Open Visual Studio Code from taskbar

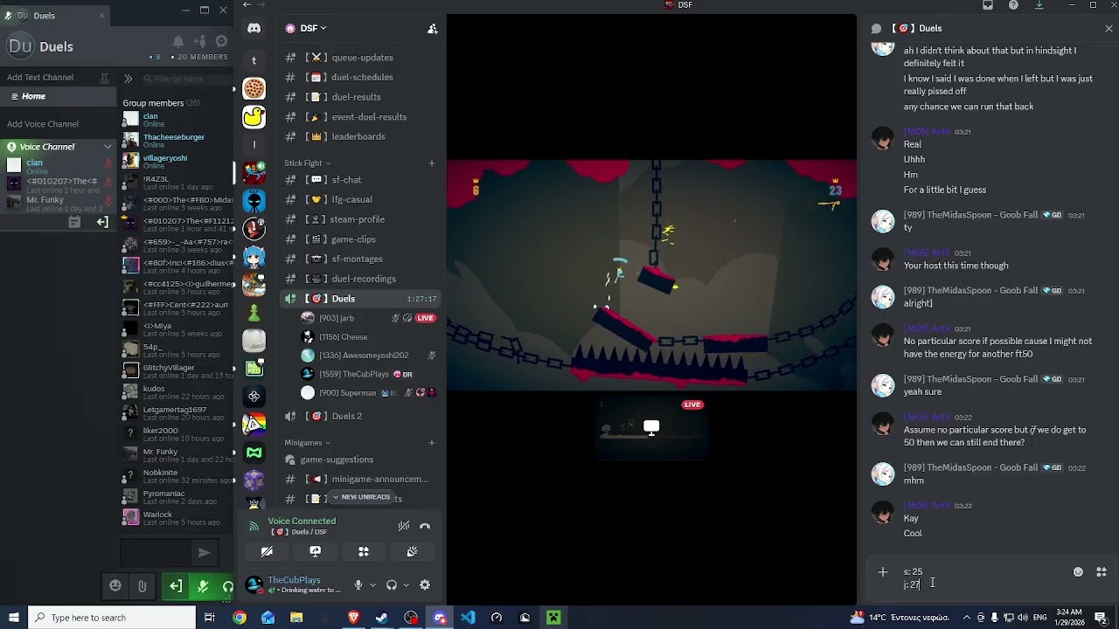468,618
